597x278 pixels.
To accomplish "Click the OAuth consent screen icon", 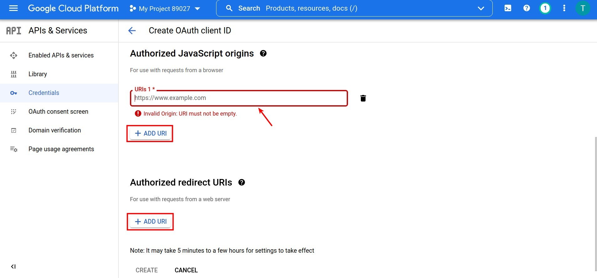I will 13,112.
